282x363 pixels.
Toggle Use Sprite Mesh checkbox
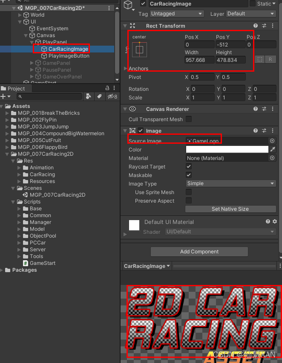[189, 192]
